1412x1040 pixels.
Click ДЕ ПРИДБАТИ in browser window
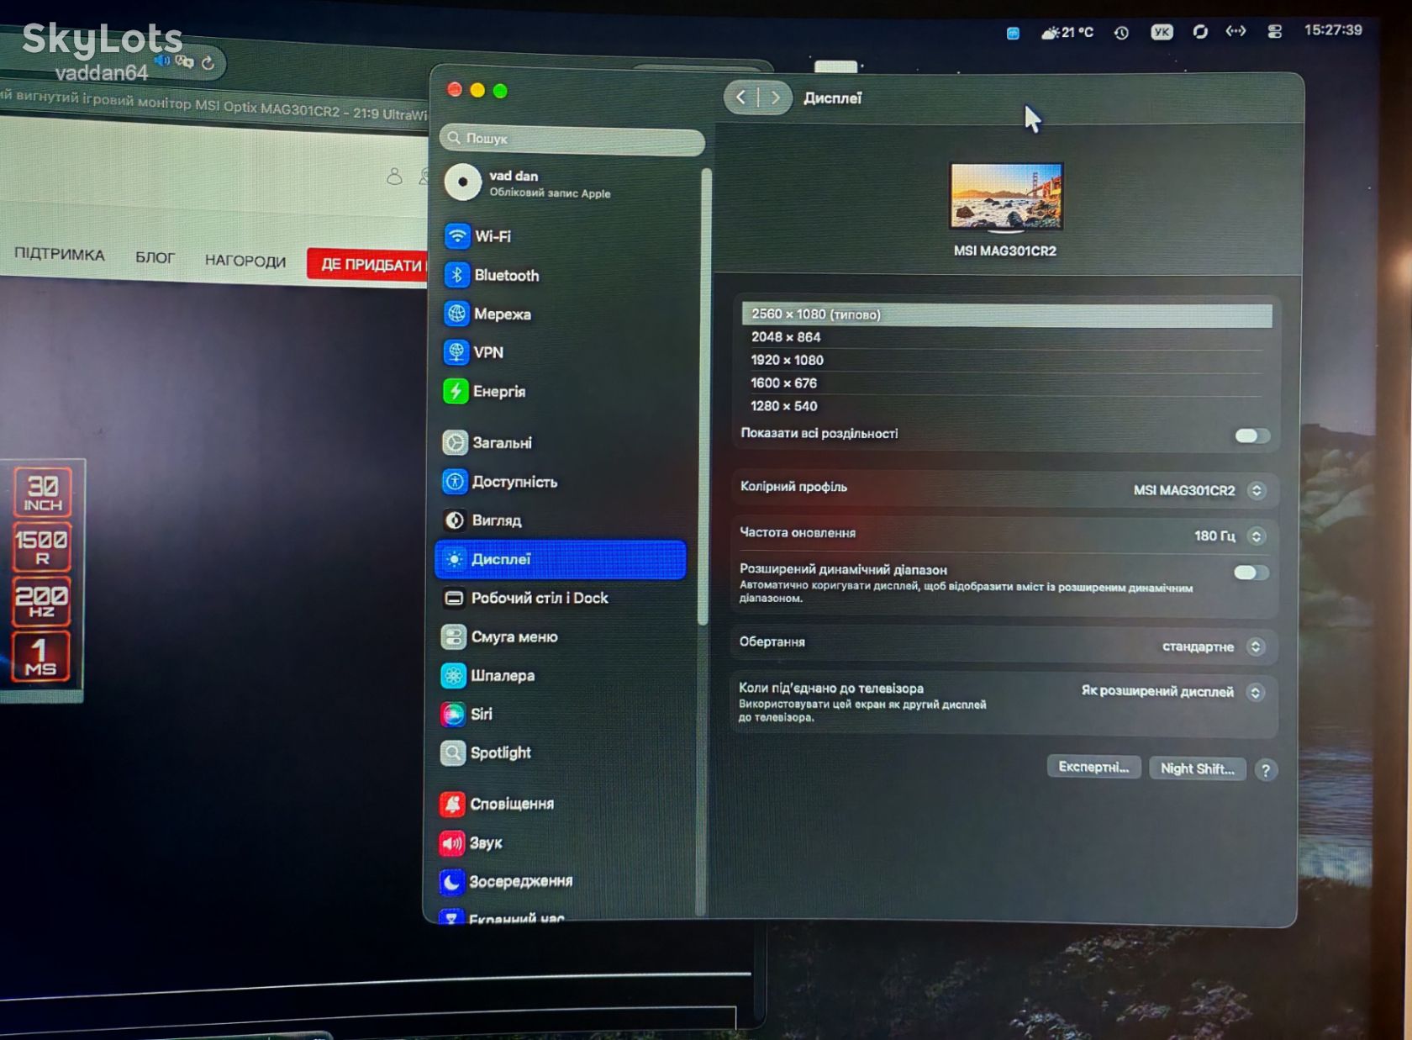click(370, 264)
